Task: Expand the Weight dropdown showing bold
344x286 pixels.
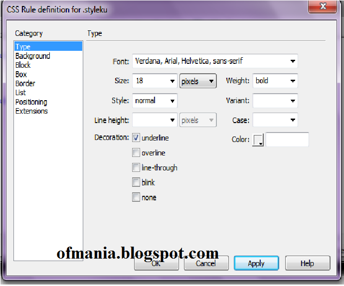Action: pos(275,81)
